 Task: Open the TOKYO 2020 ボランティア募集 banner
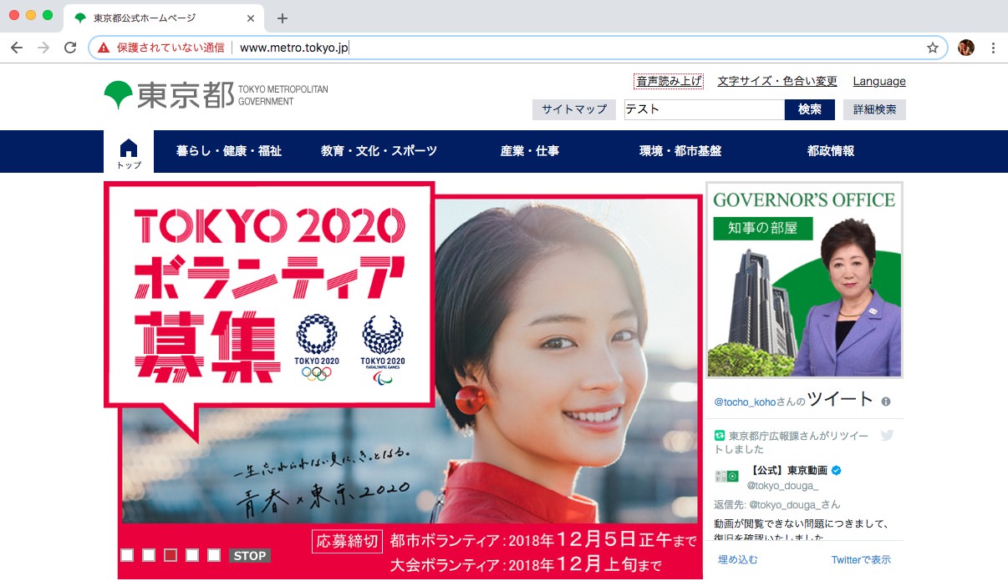click(403, 380)
